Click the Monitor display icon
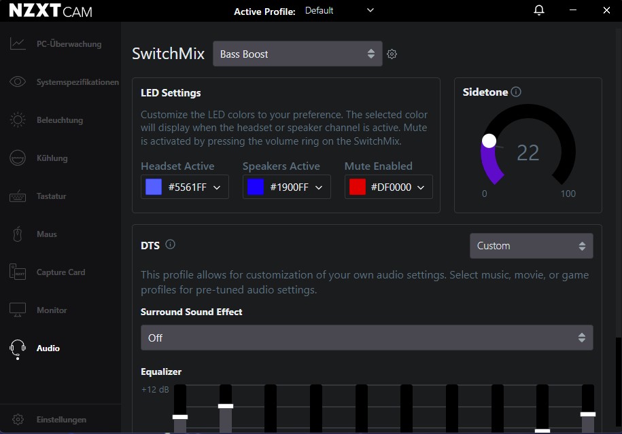 (x=18, y=310)
